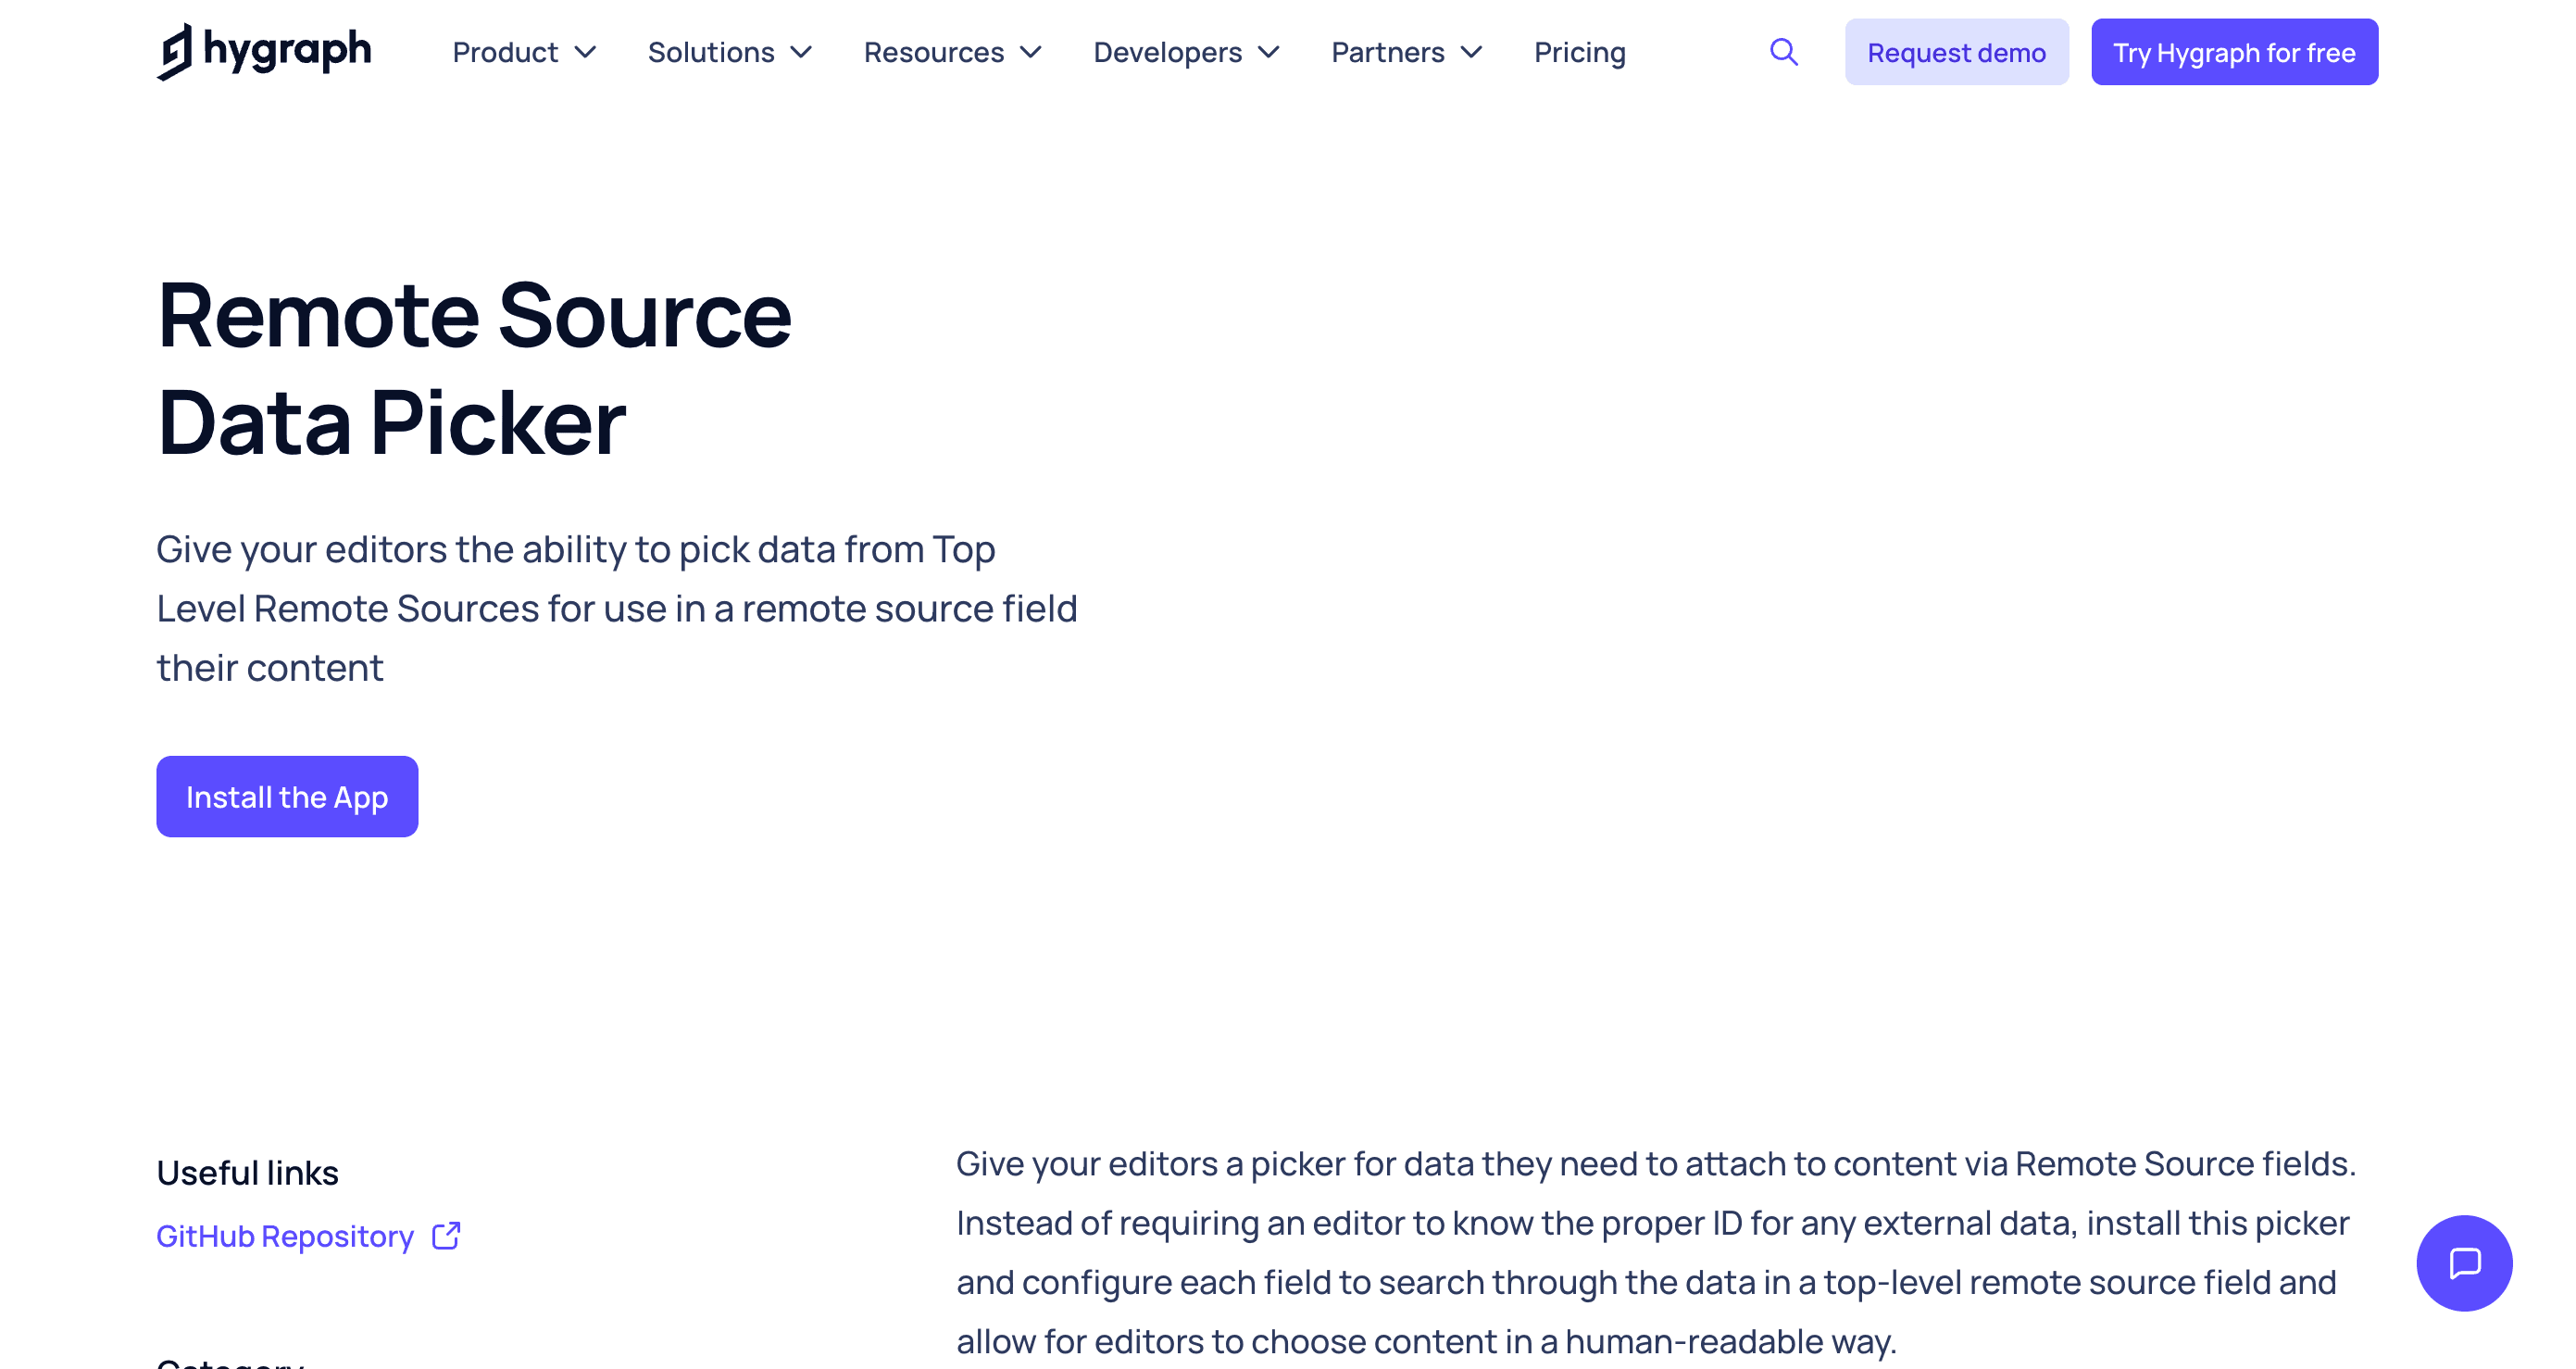The image size is (2576, 1369).
Task: Open the Pricing page
Action: 1579,52
